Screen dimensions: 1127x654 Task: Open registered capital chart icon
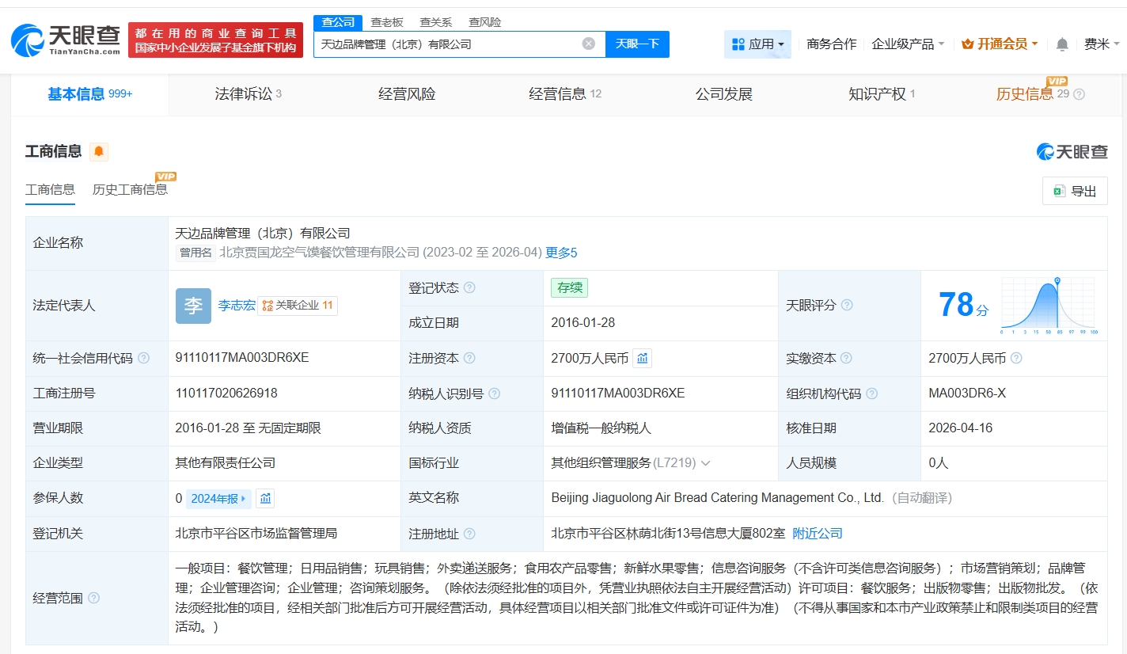coord(643,359)
